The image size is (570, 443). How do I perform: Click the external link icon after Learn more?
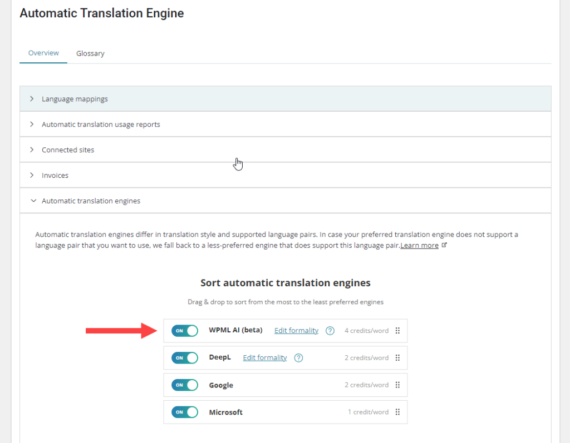[443, 245]
